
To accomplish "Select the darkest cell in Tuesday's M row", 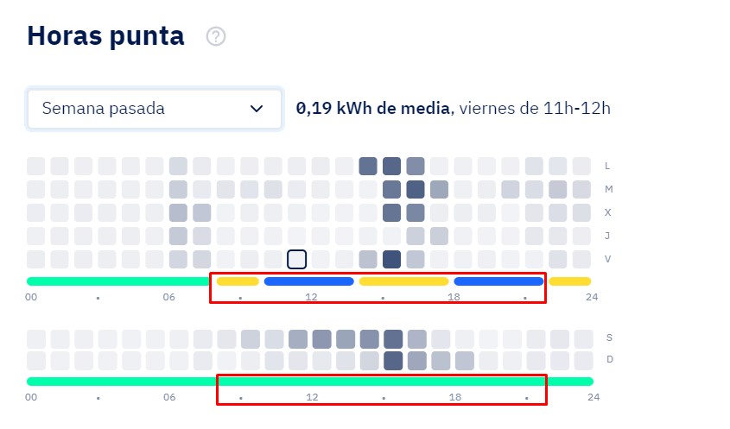I will coord(416,189).
